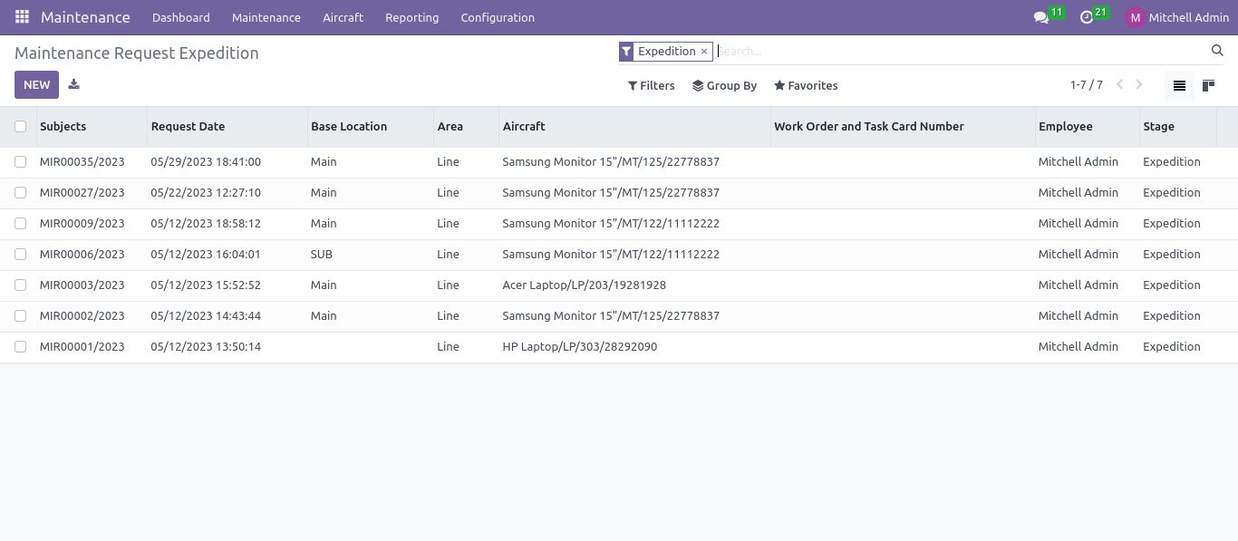This screenshot has height=541, width=1238.
Task: Check the box for MIR00006/2023
Action: click(x=20, y=254)
